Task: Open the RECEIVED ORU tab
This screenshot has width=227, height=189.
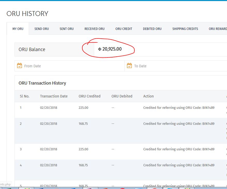Action: point(95,29)
